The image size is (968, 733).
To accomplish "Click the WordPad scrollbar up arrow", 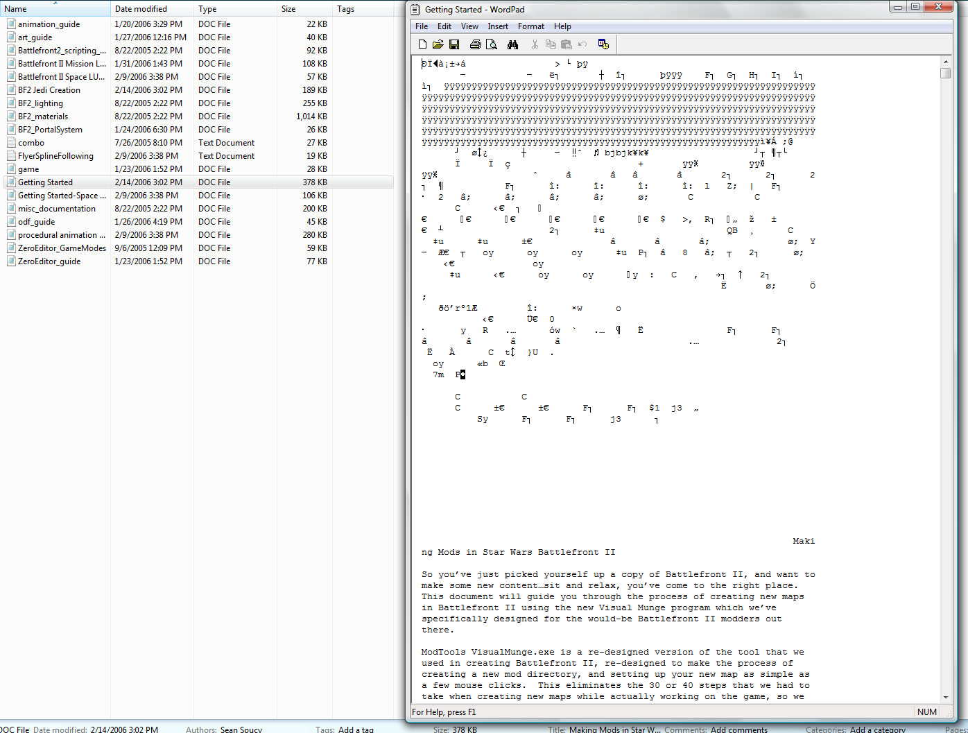I will pos(946,62).
